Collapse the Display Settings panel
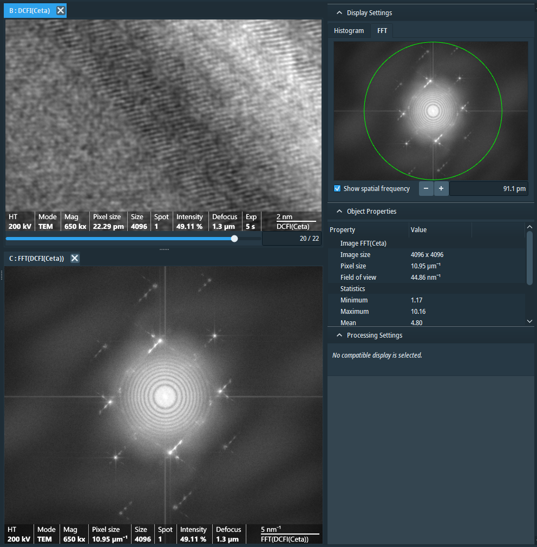537x547 pixels. point(339,12)
